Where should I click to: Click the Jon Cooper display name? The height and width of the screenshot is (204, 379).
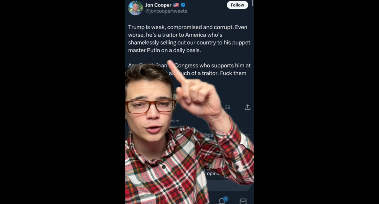coord(158,5)
